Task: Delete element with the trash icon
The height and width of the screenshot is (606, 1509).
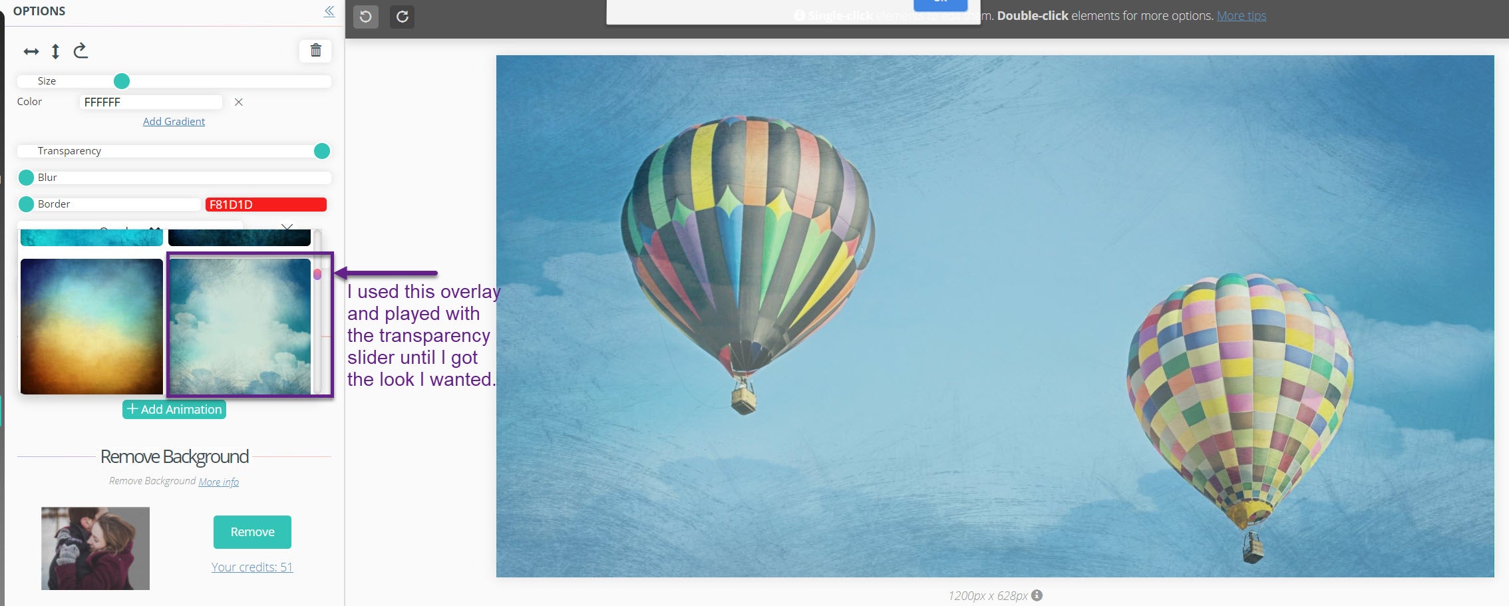Action: tap(315, 51)
